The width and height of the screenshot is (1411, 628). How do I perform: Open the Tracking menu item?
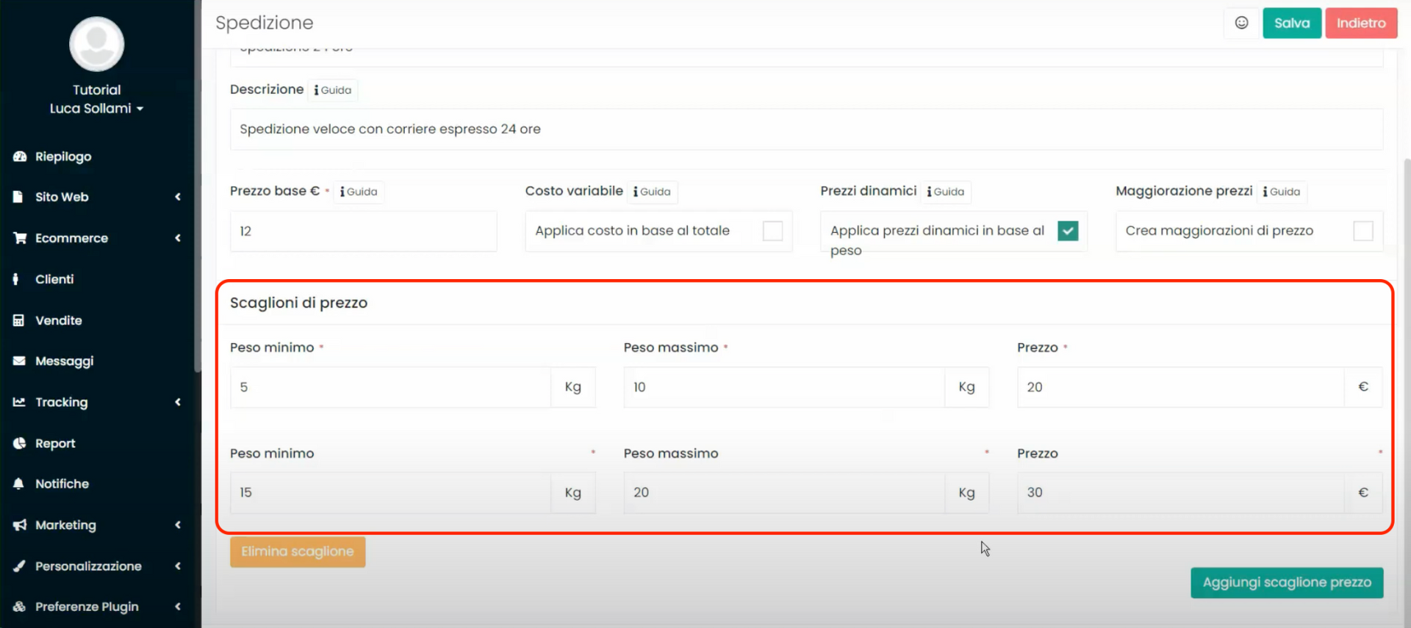(62, 402)
